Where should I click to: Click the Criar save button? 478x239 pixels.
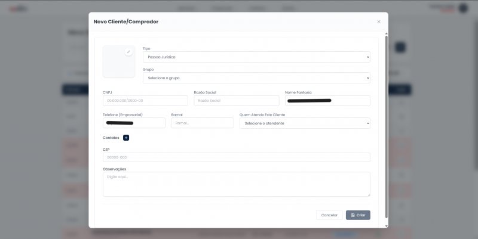tap(358, 215)
